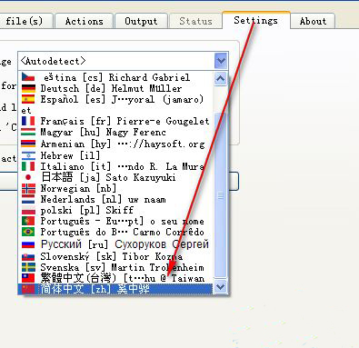The height and width of the screenshot is (348, 359).
Task: Select the Settings tab
Action: 256,20
